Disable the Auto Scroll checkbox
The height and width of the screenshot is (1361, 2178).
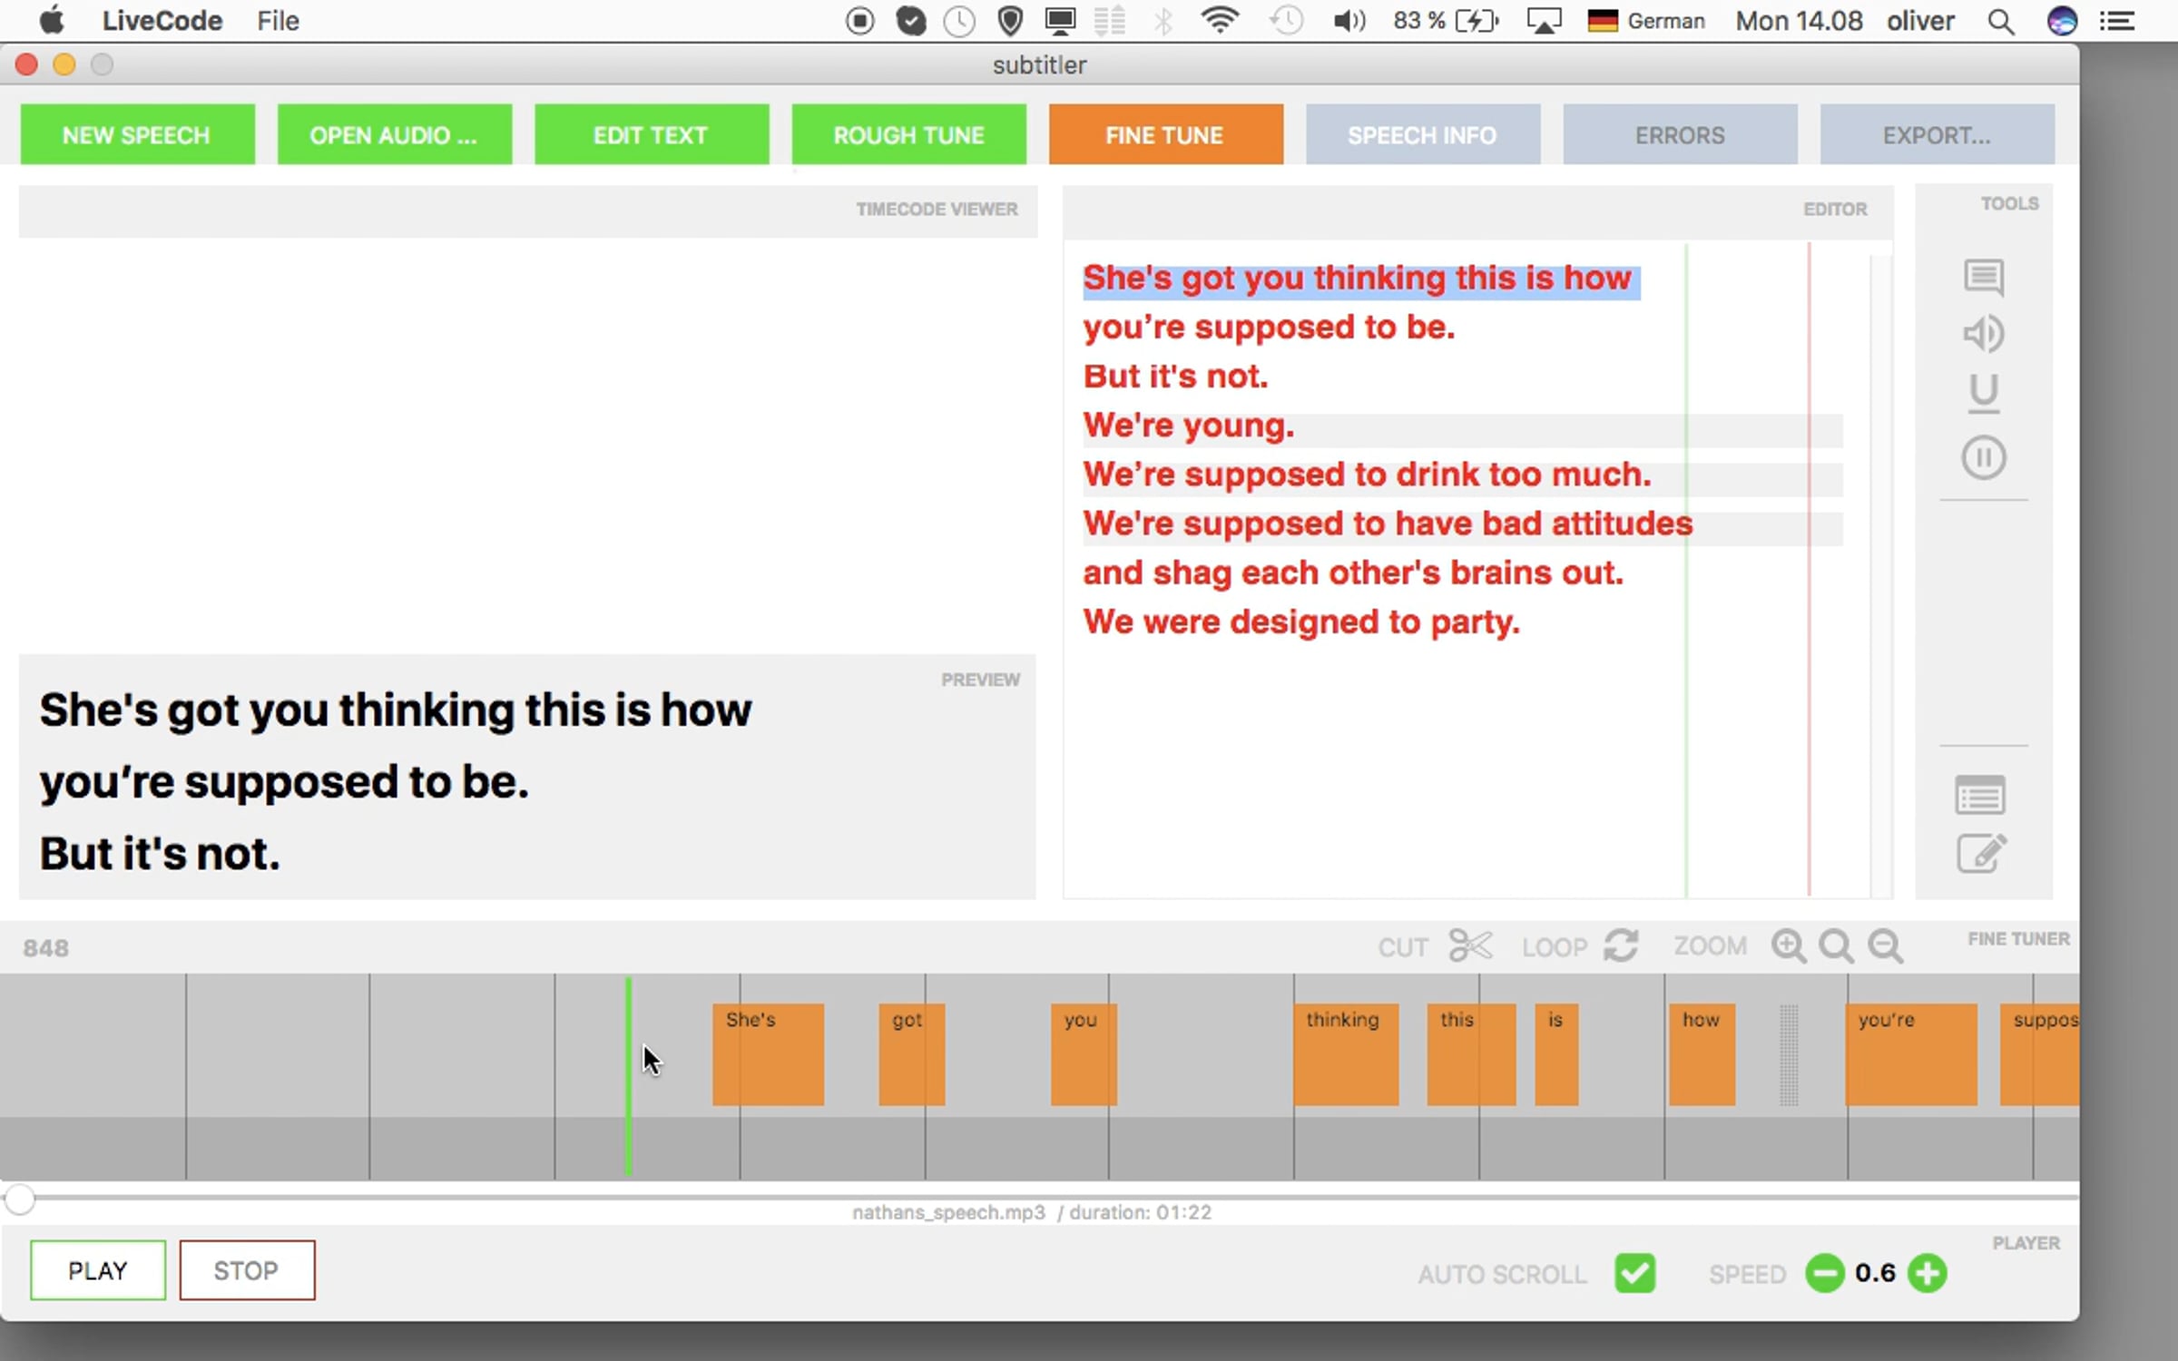point(1634,1272)
